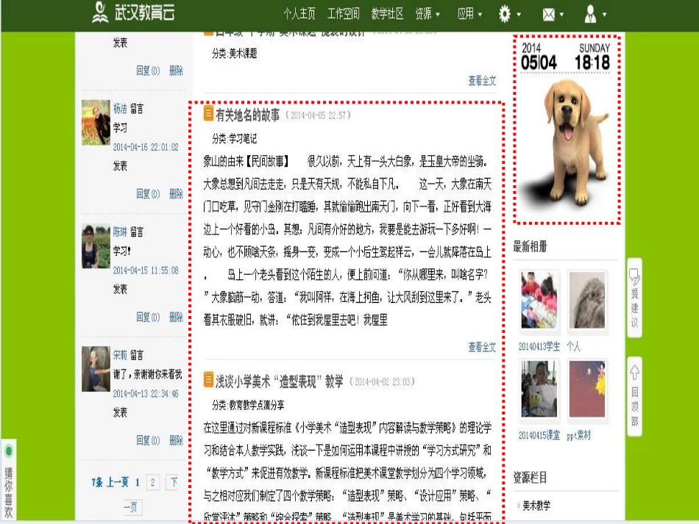Viewport: 699px width, 524px height.
Task: Open the post titled 有关地名的故事
Action: pyautogui.click(x=248, y=115)
